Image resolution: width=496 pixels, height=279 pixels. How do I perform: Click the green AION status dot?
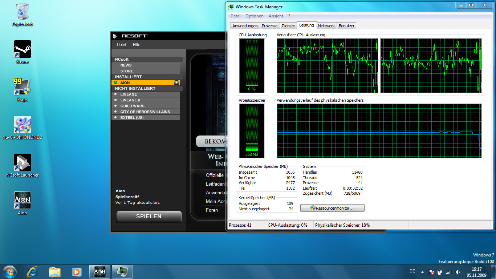(x=116, y=82)
